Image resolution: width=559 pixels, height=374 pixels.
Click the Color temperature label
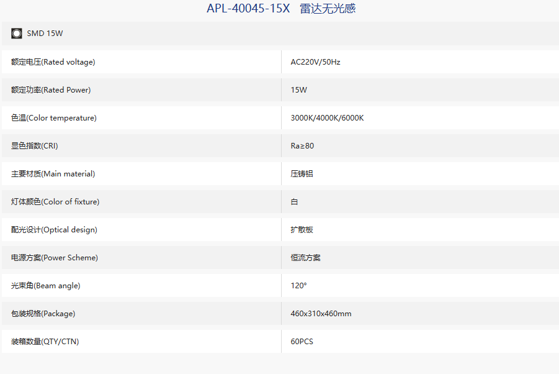pos(54,118)
